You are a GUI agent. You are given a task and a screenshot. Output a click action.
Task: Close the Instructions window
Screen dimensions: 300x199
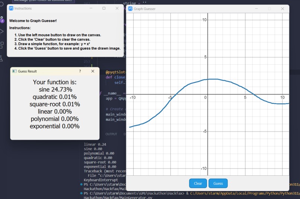click(x=117, y=8)
